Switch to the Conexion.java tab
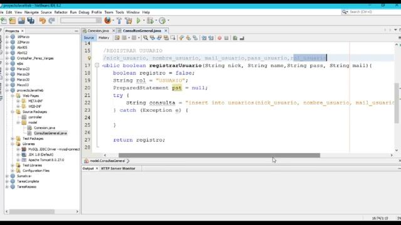 pos(98,31)
